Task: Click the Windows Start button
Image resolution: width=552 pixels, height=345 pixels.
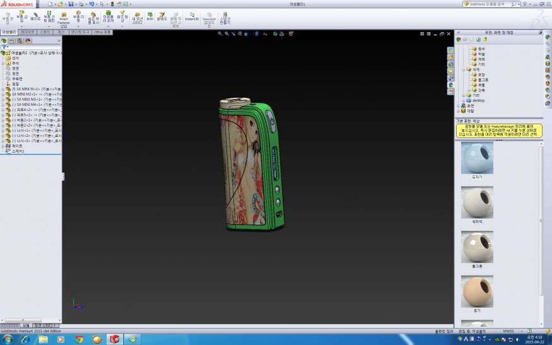Action: (x=8, y=339)
